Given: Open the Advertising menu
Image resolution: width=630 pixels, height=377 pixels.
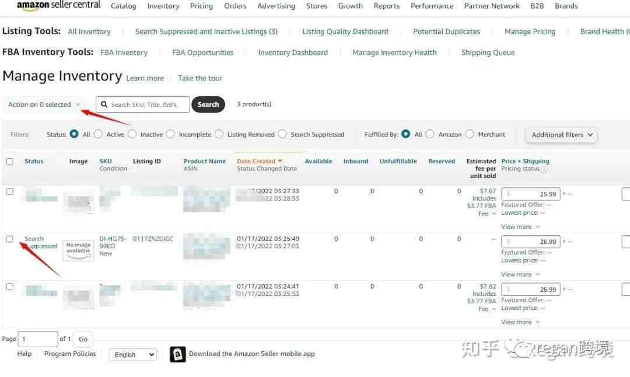Looking at the screenshot, I should (276, 6).
